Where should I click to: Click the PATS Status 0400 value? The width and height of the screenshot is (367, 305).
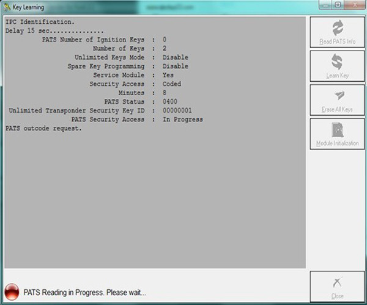pyautogui.click(x=171, y=102)
